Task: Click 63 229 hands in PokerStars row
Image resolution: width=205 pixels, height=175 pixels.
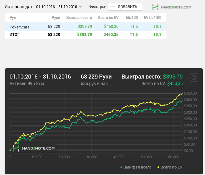Action: click(x=54, y=27)
